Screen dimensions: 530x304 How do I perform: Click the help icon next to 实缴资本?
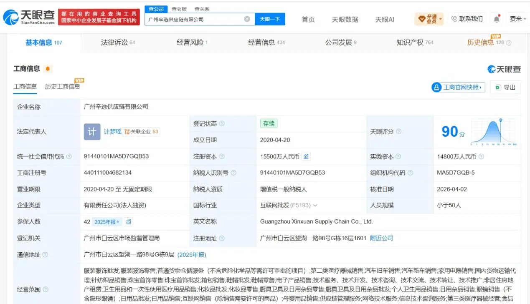click(398, 157)
